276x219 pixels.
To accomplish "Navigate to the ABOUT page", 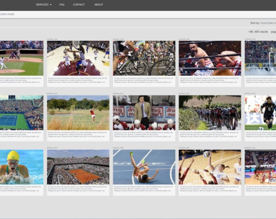I will click(x=99, y=5).
